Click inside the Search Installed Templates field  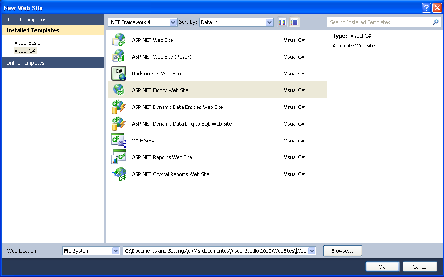point(377,22)
